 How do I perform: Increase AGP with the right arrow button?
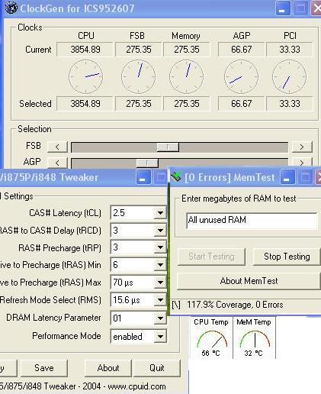click(302, 163)
